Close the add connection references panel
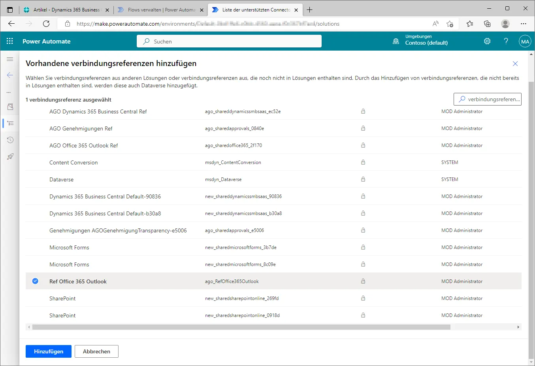The width and height of the screenshot is (535, 366). [515, 64]
